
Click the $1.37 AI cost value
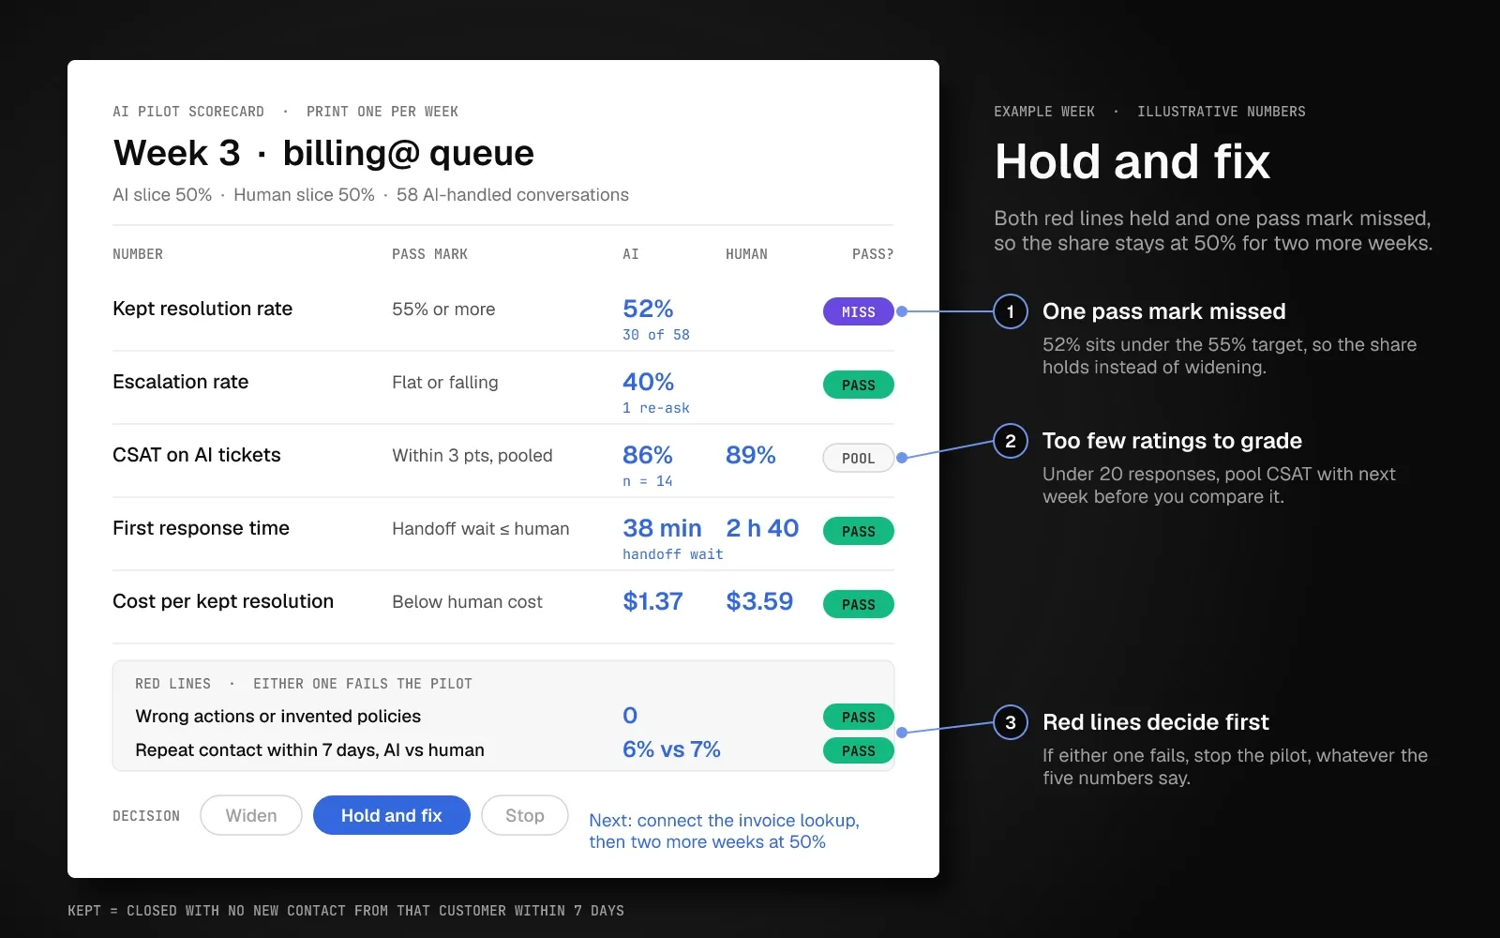[x=652, y=601]
